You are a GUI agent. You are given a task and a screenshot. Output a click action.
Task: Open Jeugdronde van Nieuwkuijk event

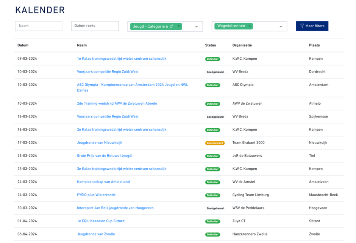99,143
